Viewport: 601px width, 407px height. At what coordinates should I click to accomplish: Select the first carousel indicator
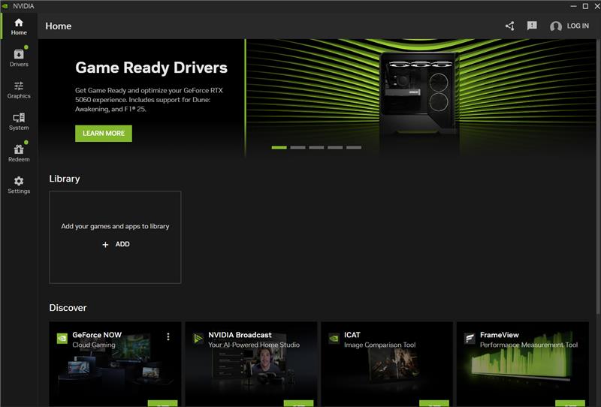pos(279,147)
